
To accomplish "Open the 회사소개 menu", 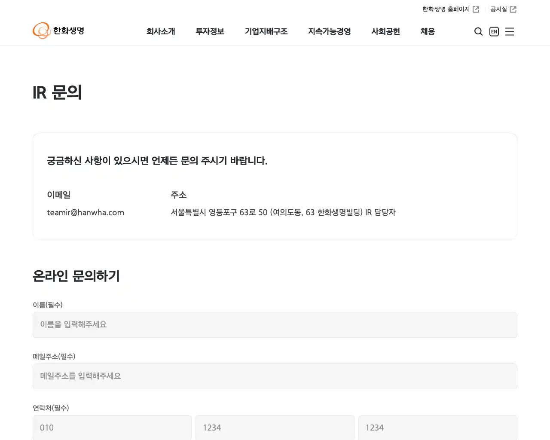I will (161, 31).
